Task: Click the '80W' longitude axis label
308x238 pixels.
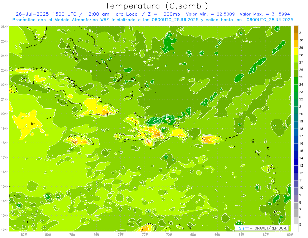Action: tap(48, 234)
